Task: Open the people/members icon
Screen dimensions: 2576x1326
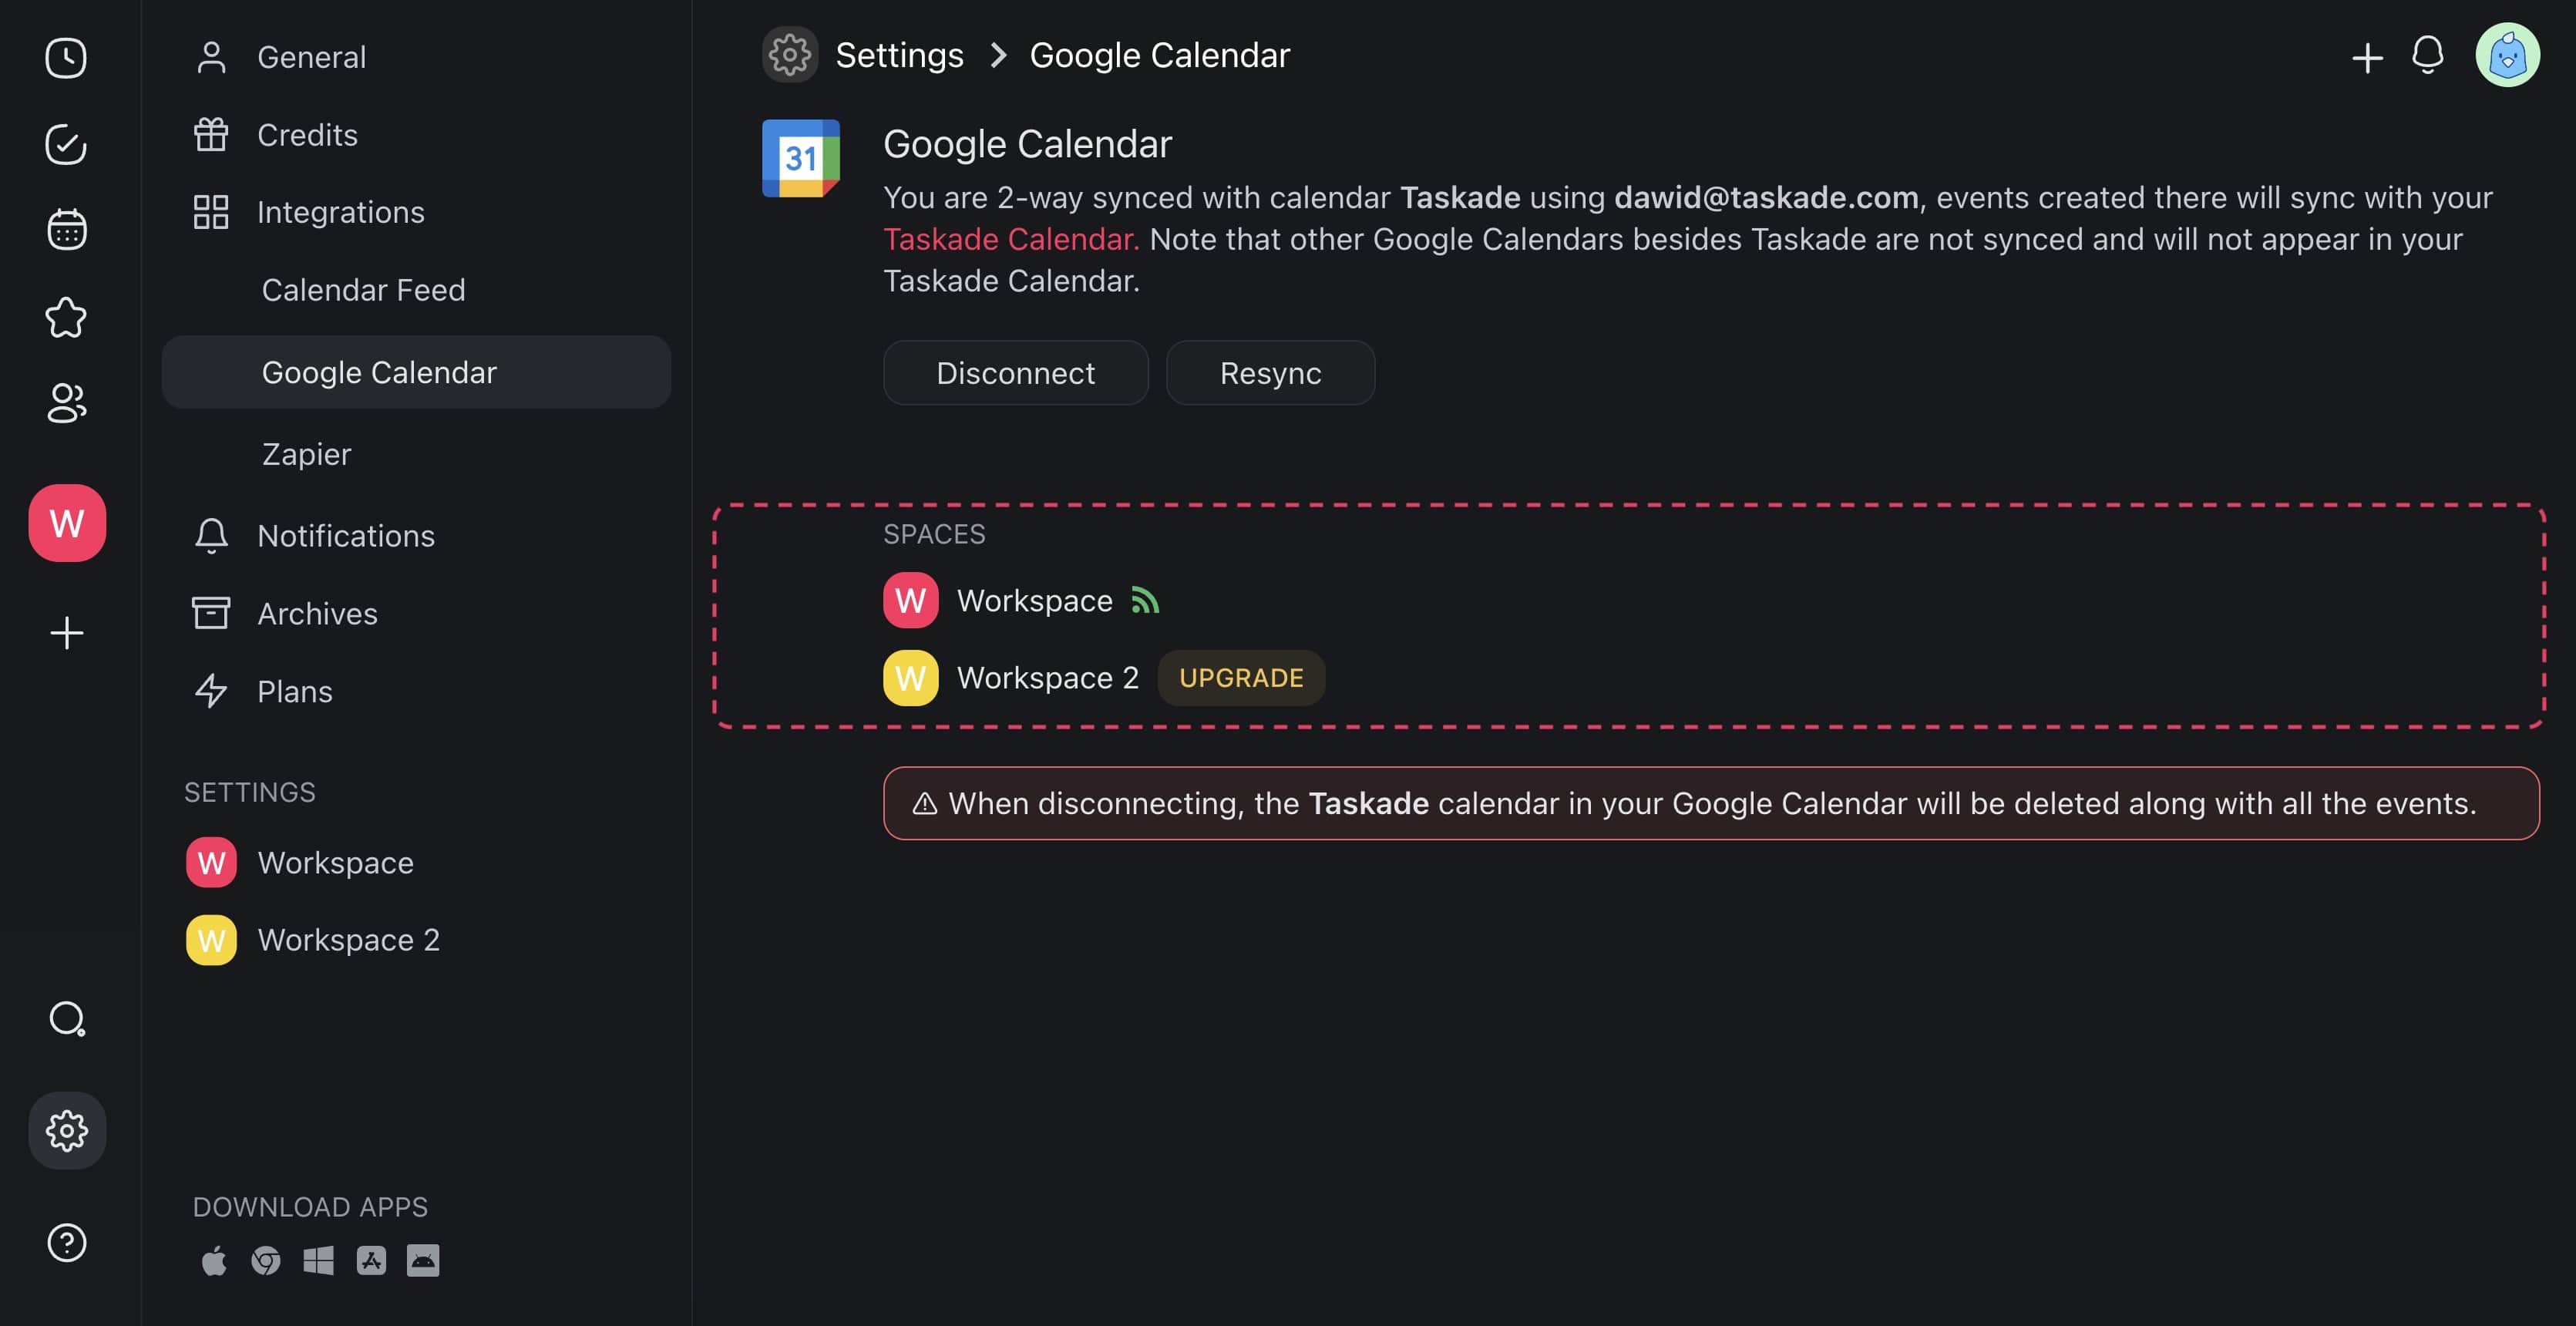Action: point(66,403)
